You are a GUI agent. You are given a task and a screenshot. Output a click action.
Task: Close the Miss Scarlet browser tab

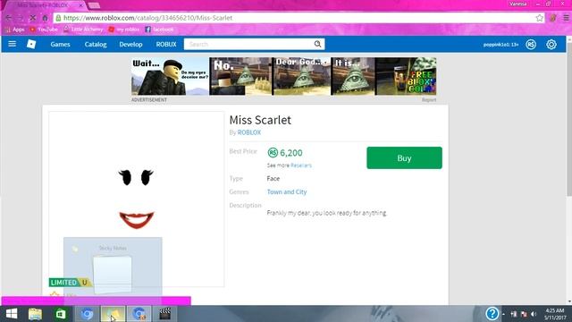pyautogui.click(x=81, y=5)
